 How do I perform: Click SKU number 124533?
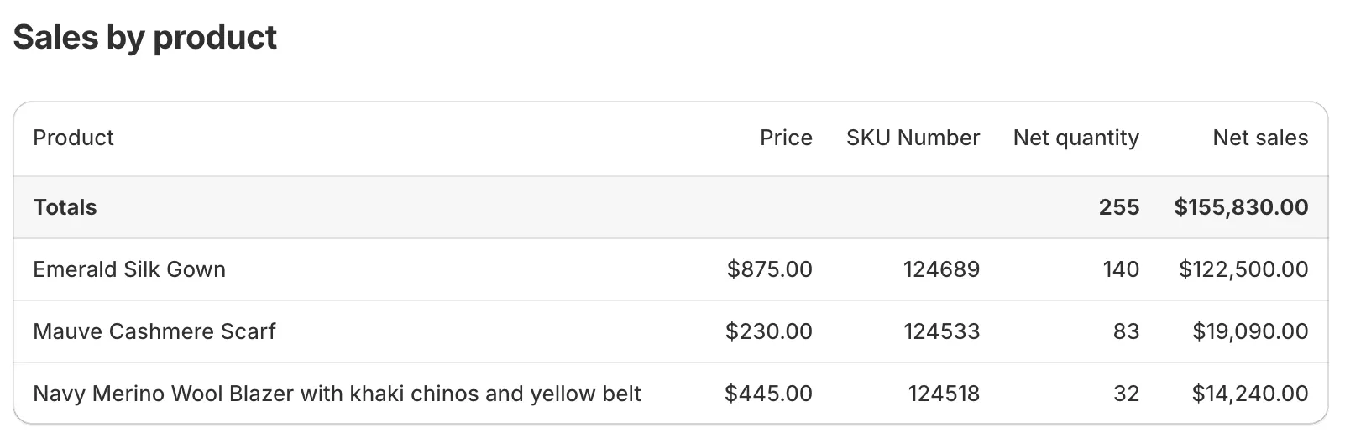click(x=941, y=331)
